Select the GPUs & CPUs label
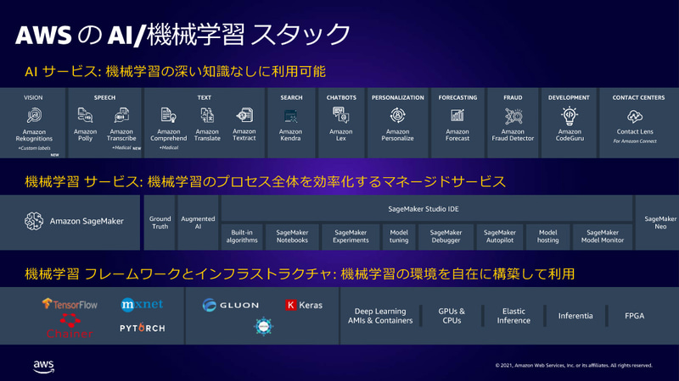This screenshot has height=381, width=679. (x=452, y=316)
